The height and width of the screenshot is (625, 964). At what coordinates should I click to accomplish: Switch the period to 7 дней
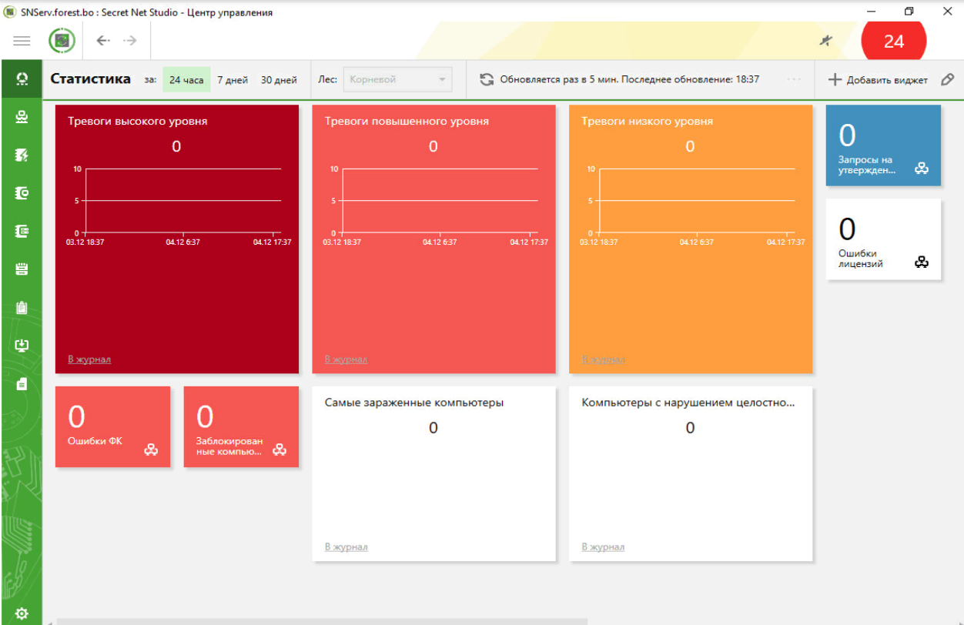(x=233, y=79)
